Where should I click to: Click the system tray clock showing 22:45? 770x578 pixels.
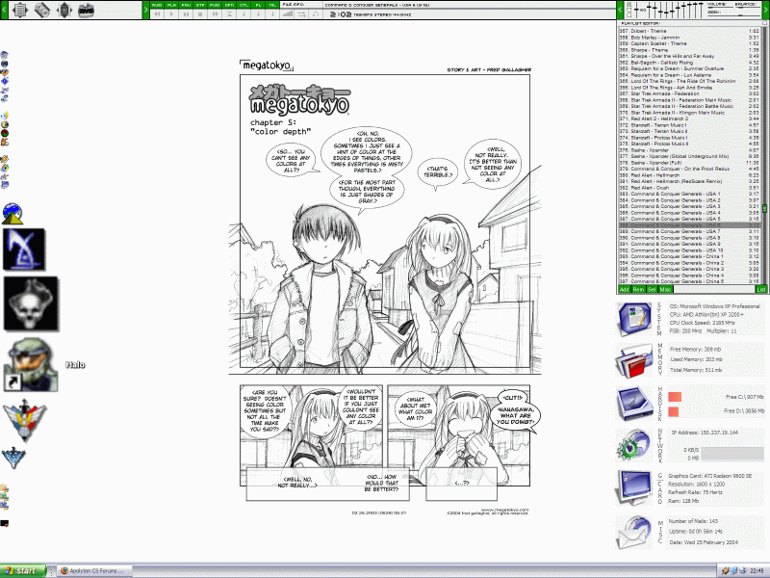pos(757,570)
